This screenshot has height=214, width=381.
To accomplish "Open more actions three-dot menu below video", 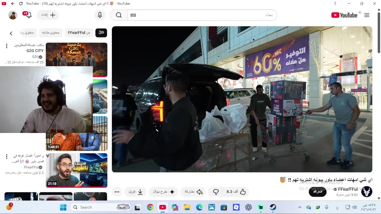I will (x=117, y=192).
